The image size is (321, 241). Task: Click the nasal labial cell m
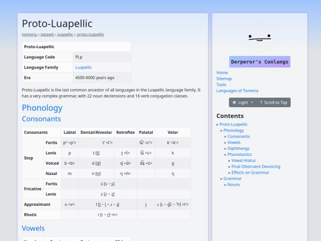point(70,174)
